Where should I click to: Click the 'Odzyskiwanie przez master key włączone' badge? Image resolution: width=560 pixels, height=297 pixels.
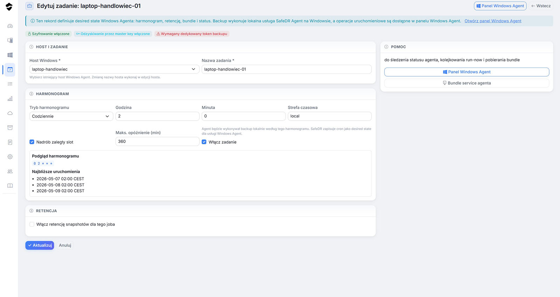click(x=113, y=34)
